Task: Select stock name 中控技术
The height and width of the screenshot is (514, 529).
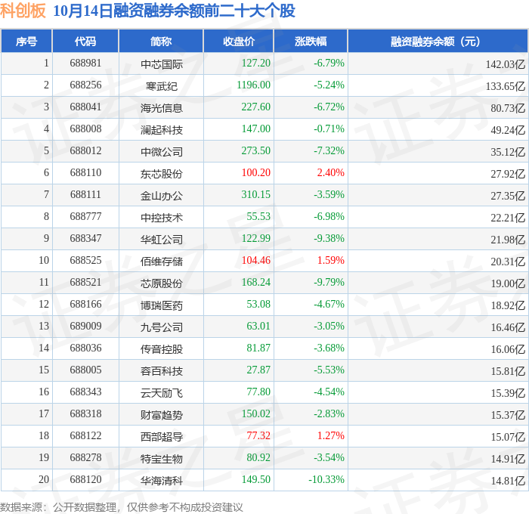Action: [x=162, y=218]
